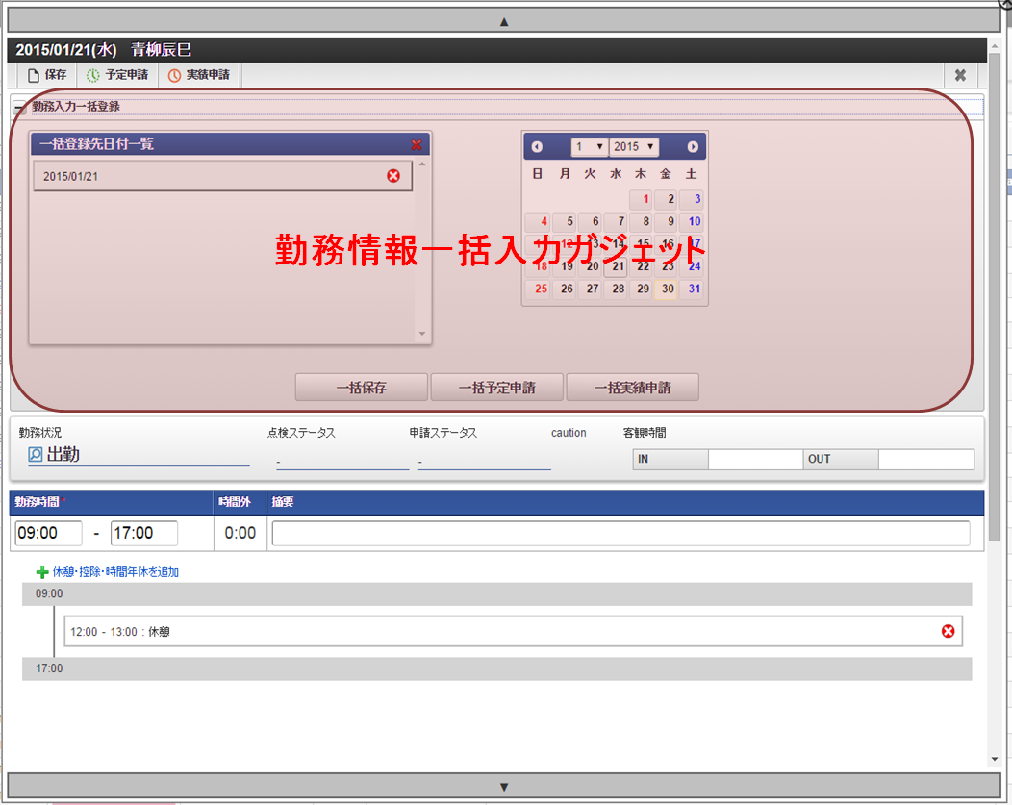This screenshot has height=805, width=1012.
Task: Select calendar day 29
Action: point(641,289)
